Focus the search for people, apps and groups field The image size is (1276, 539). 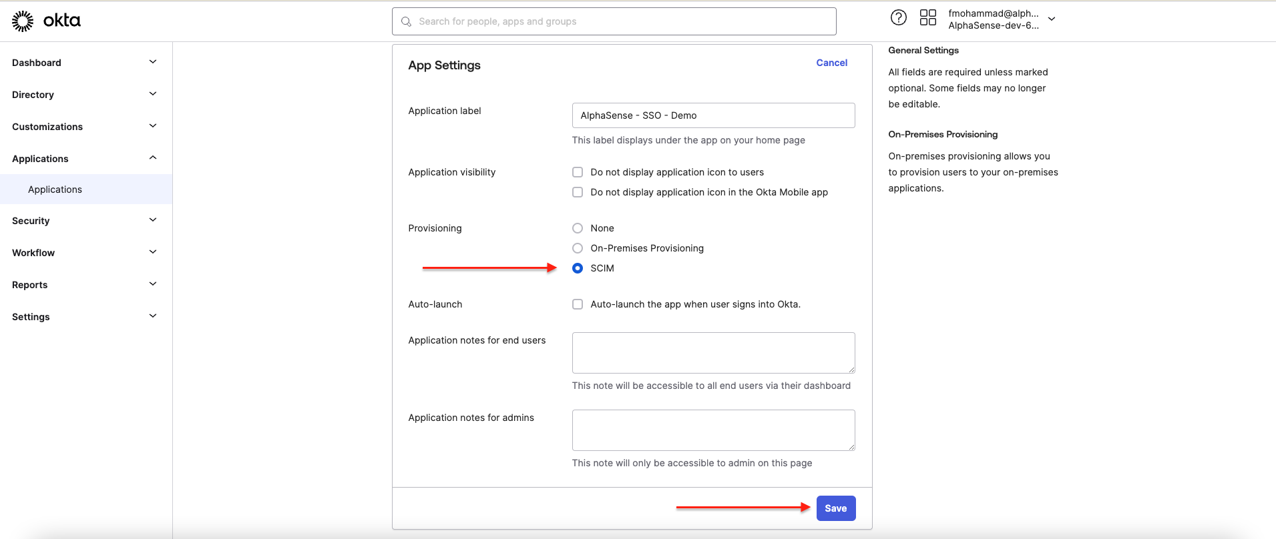click(614, 21)
